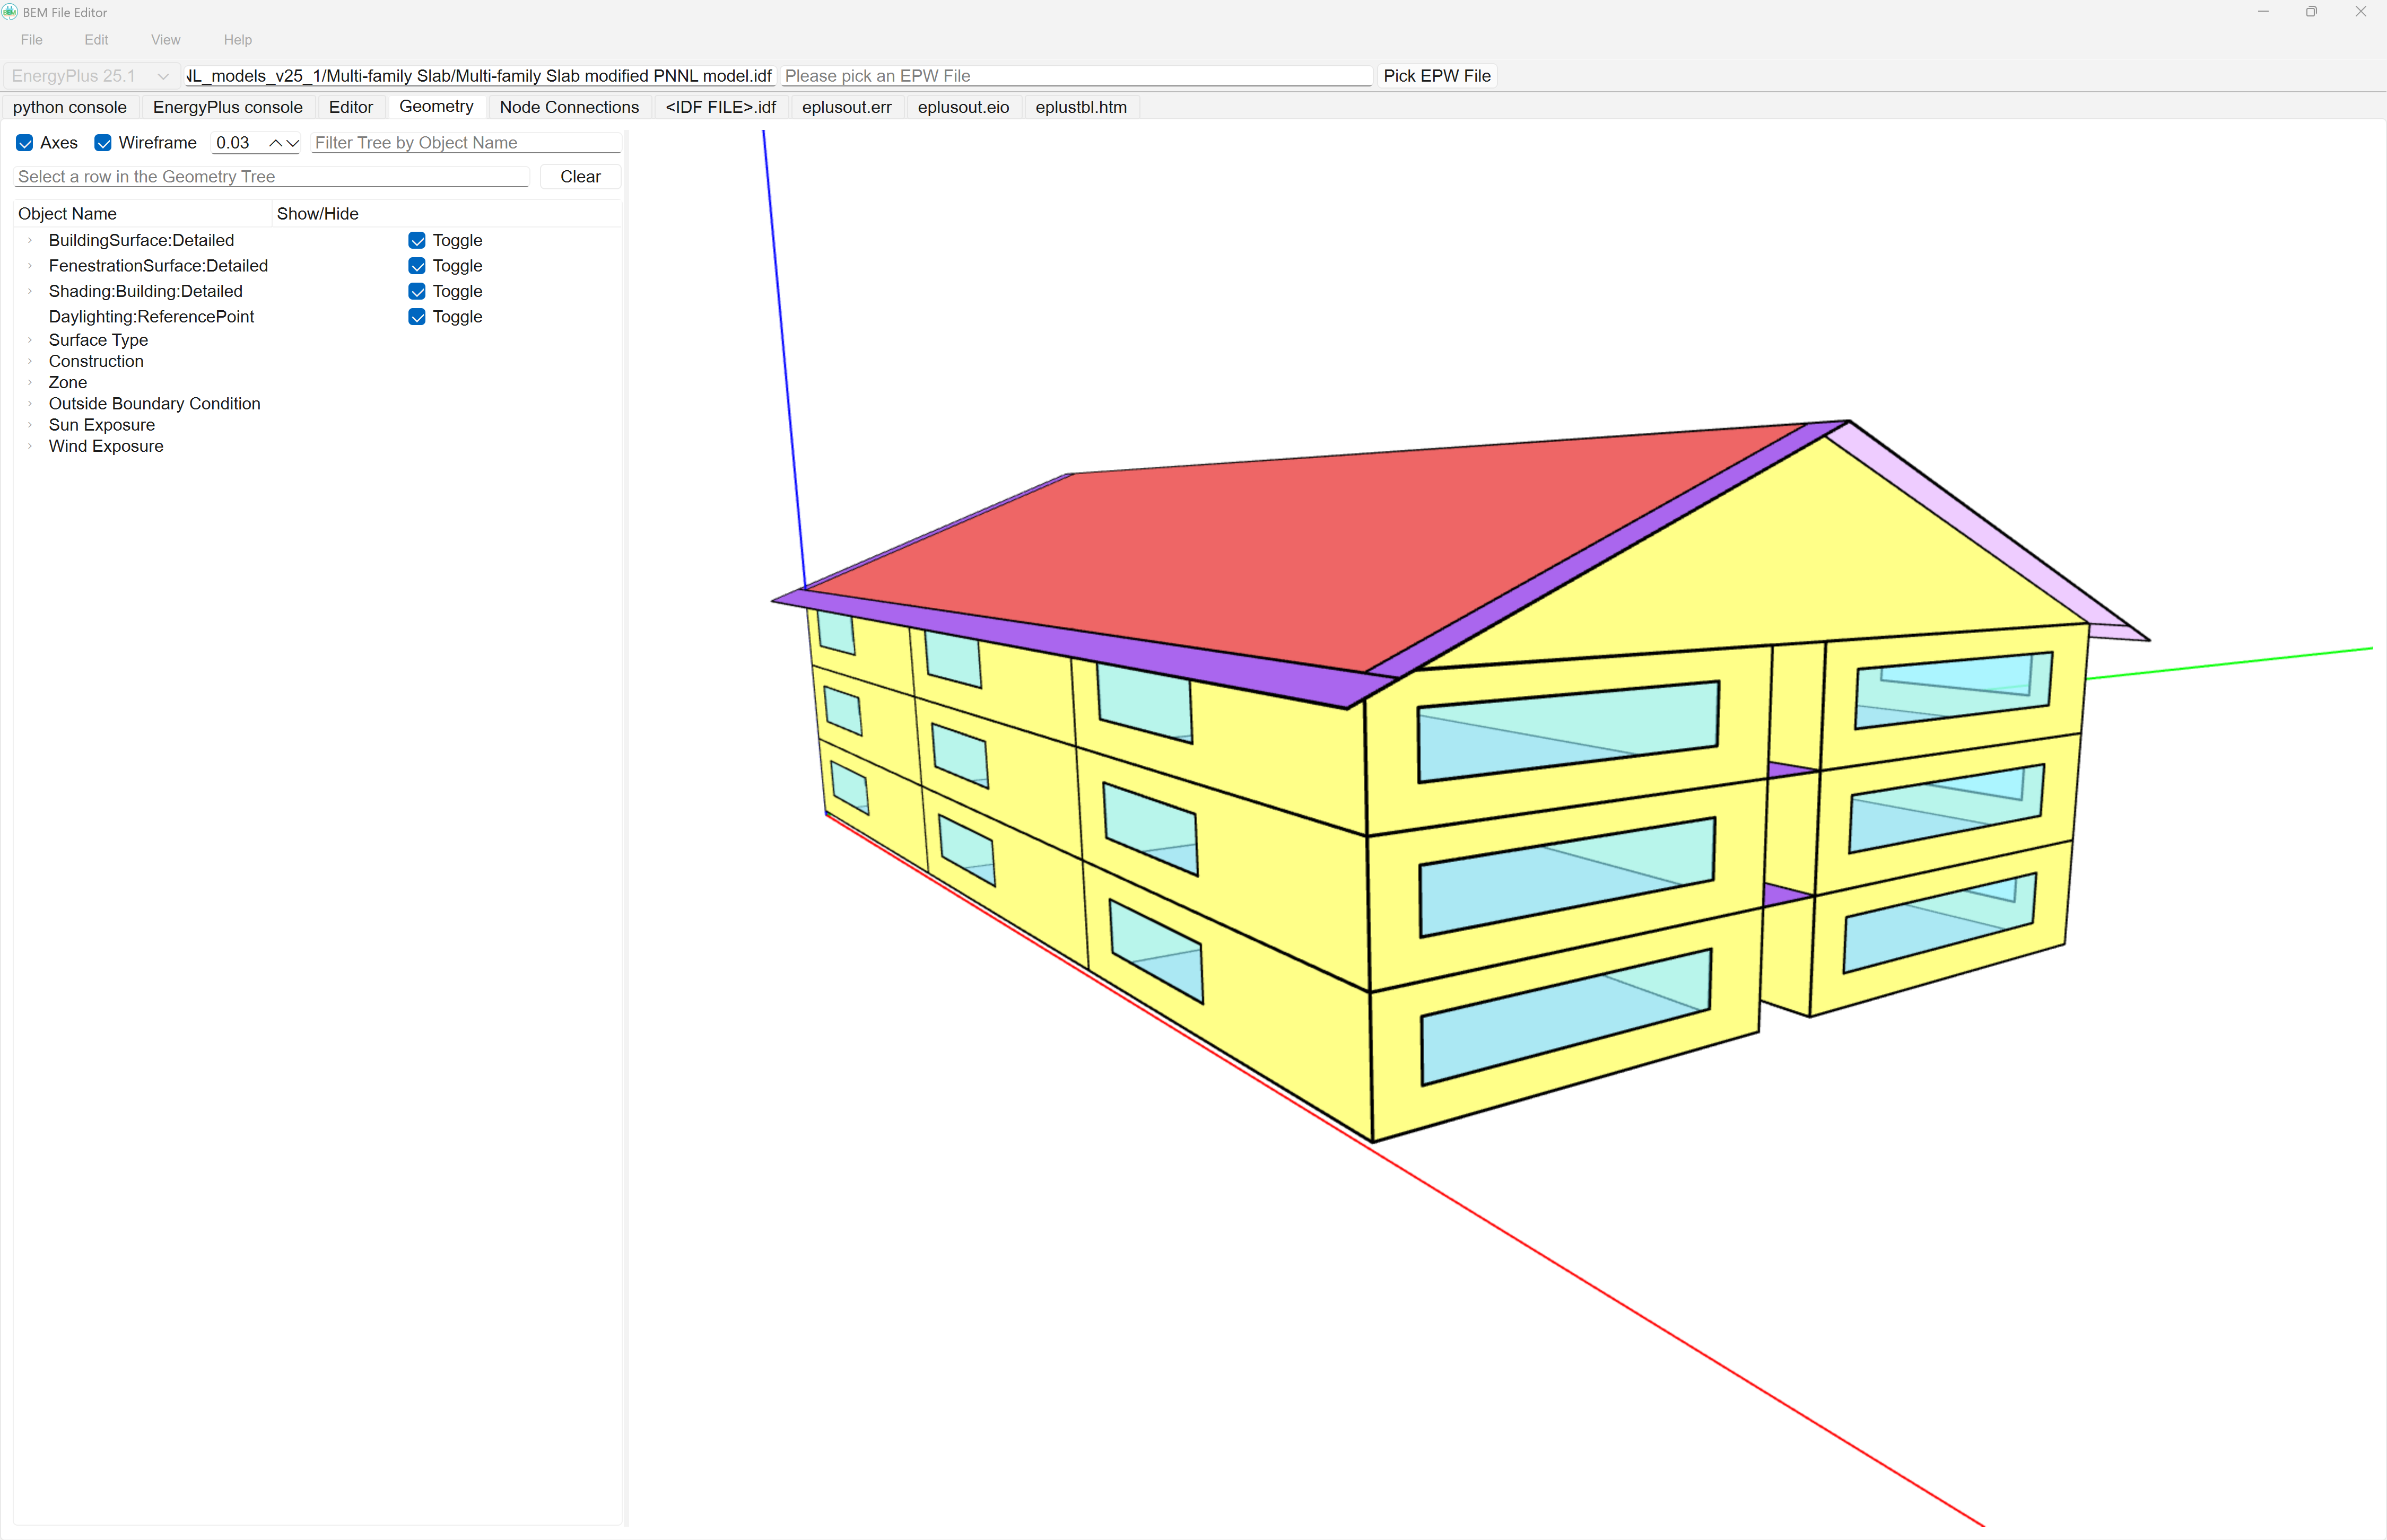Image resolution: width=2387 pixels, height=1540 pixels.
Task: Hide Shading:Building:Detailed via its Toggle
Action: 417,291
